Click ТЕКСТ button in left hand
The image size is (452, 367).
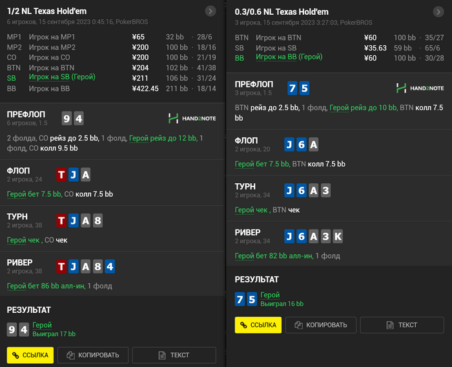[x=174, y=355]
